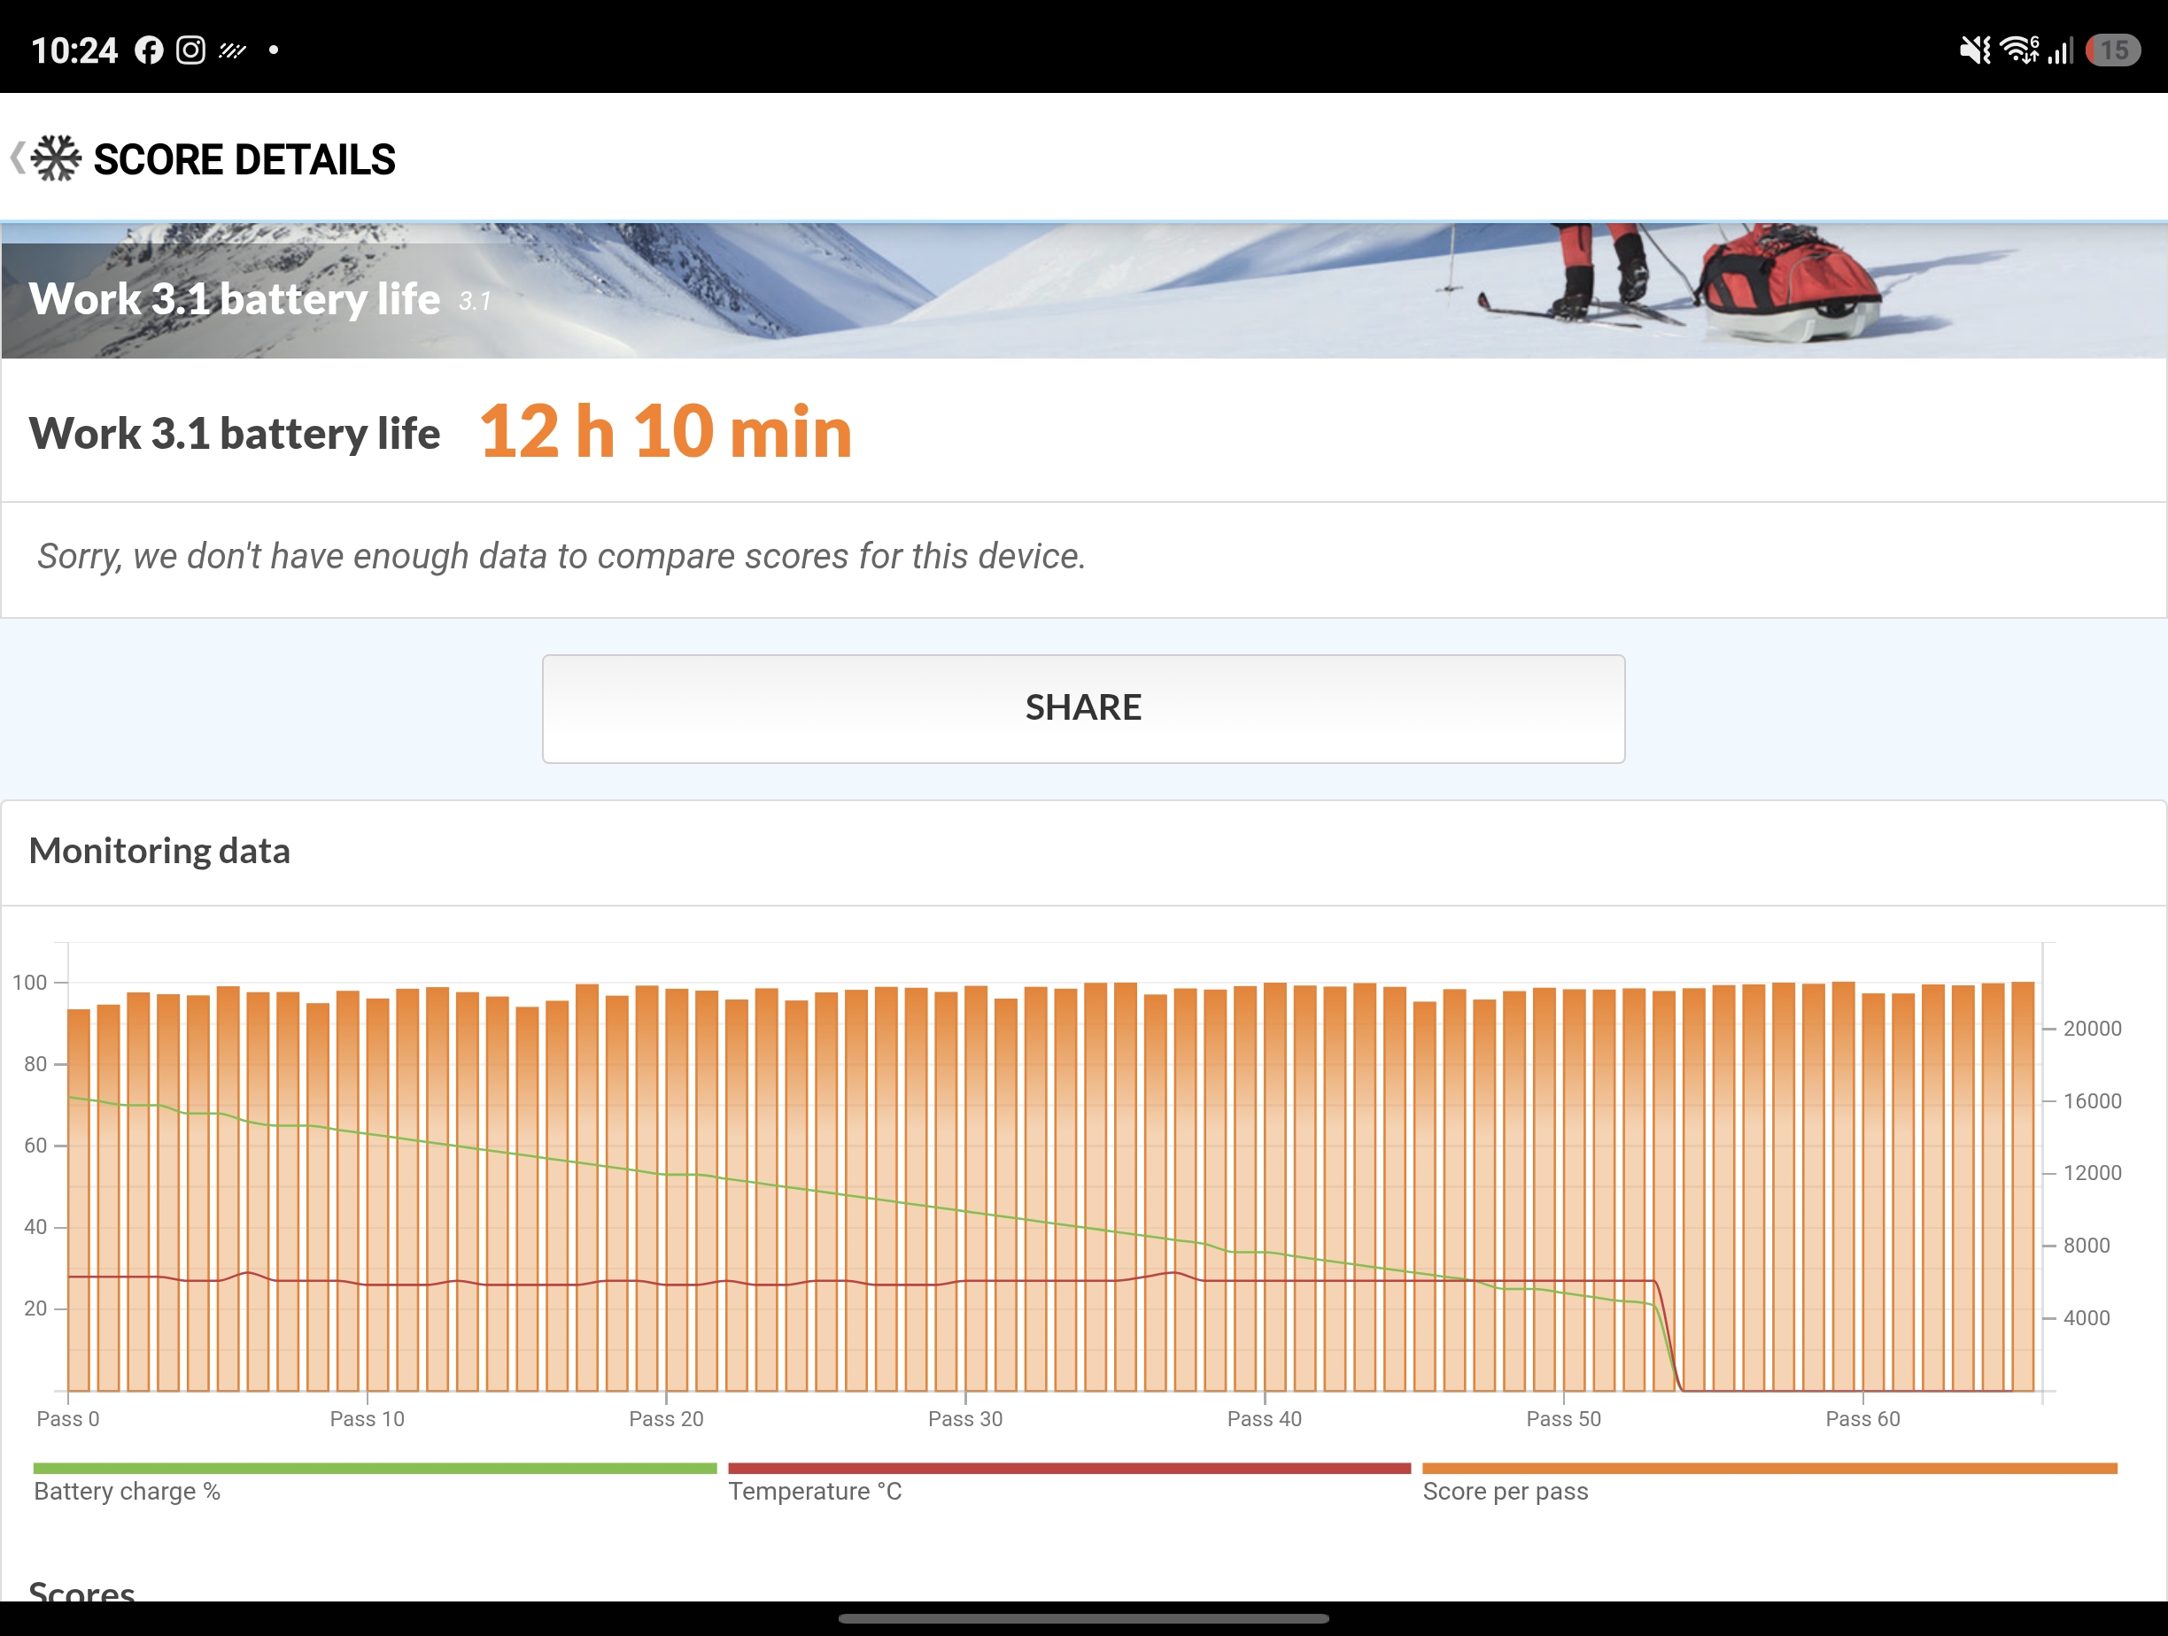Select the Pass 0 bar in chart

pyautogui.click(x=79, y=1200)
